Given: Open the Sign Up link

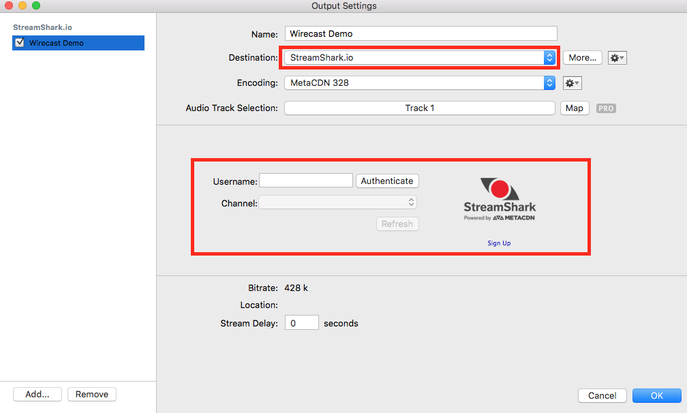Looking at the screenshot, I should click(x=499, y=243).
